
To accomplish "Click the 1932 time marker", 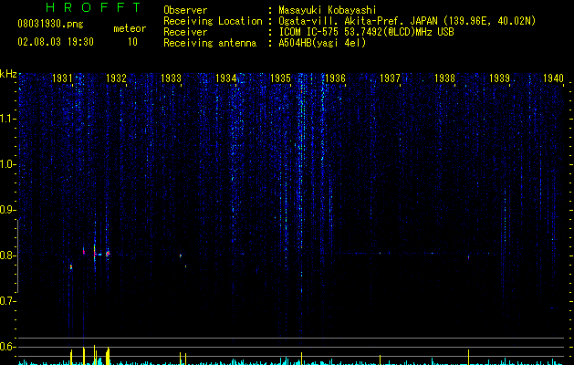I will (117, 78).
